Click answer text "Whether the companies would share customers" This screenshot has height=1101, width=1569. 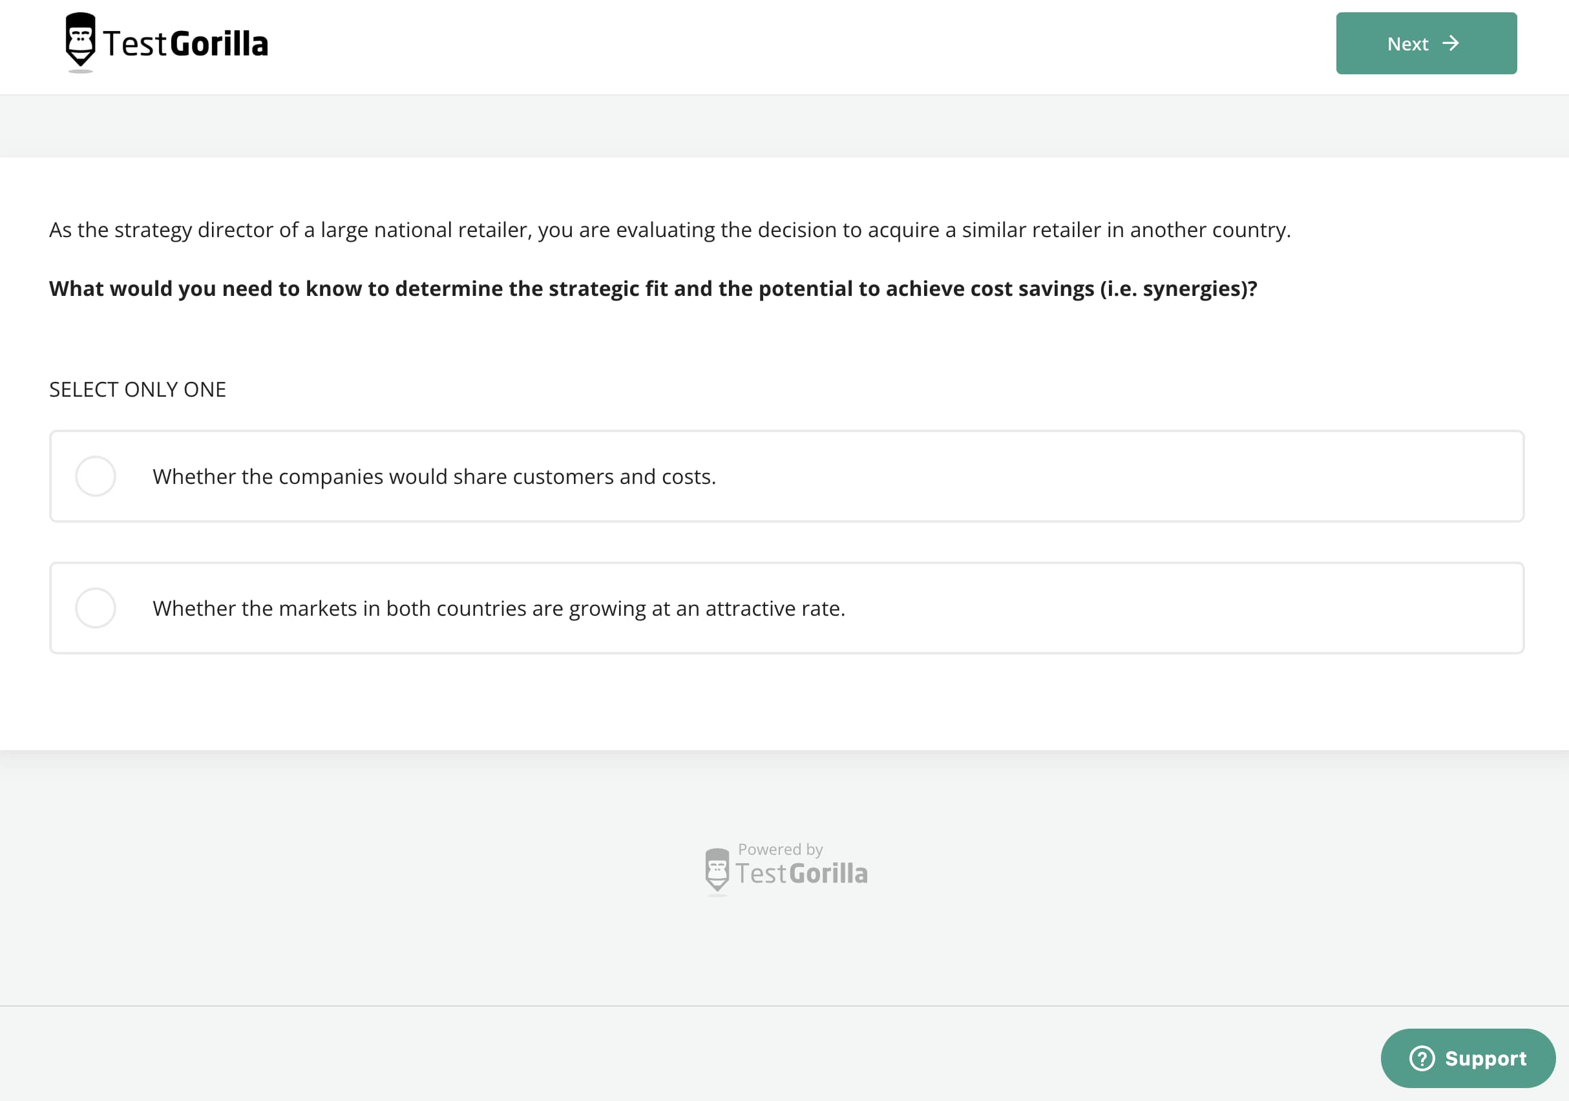(434, 476)
